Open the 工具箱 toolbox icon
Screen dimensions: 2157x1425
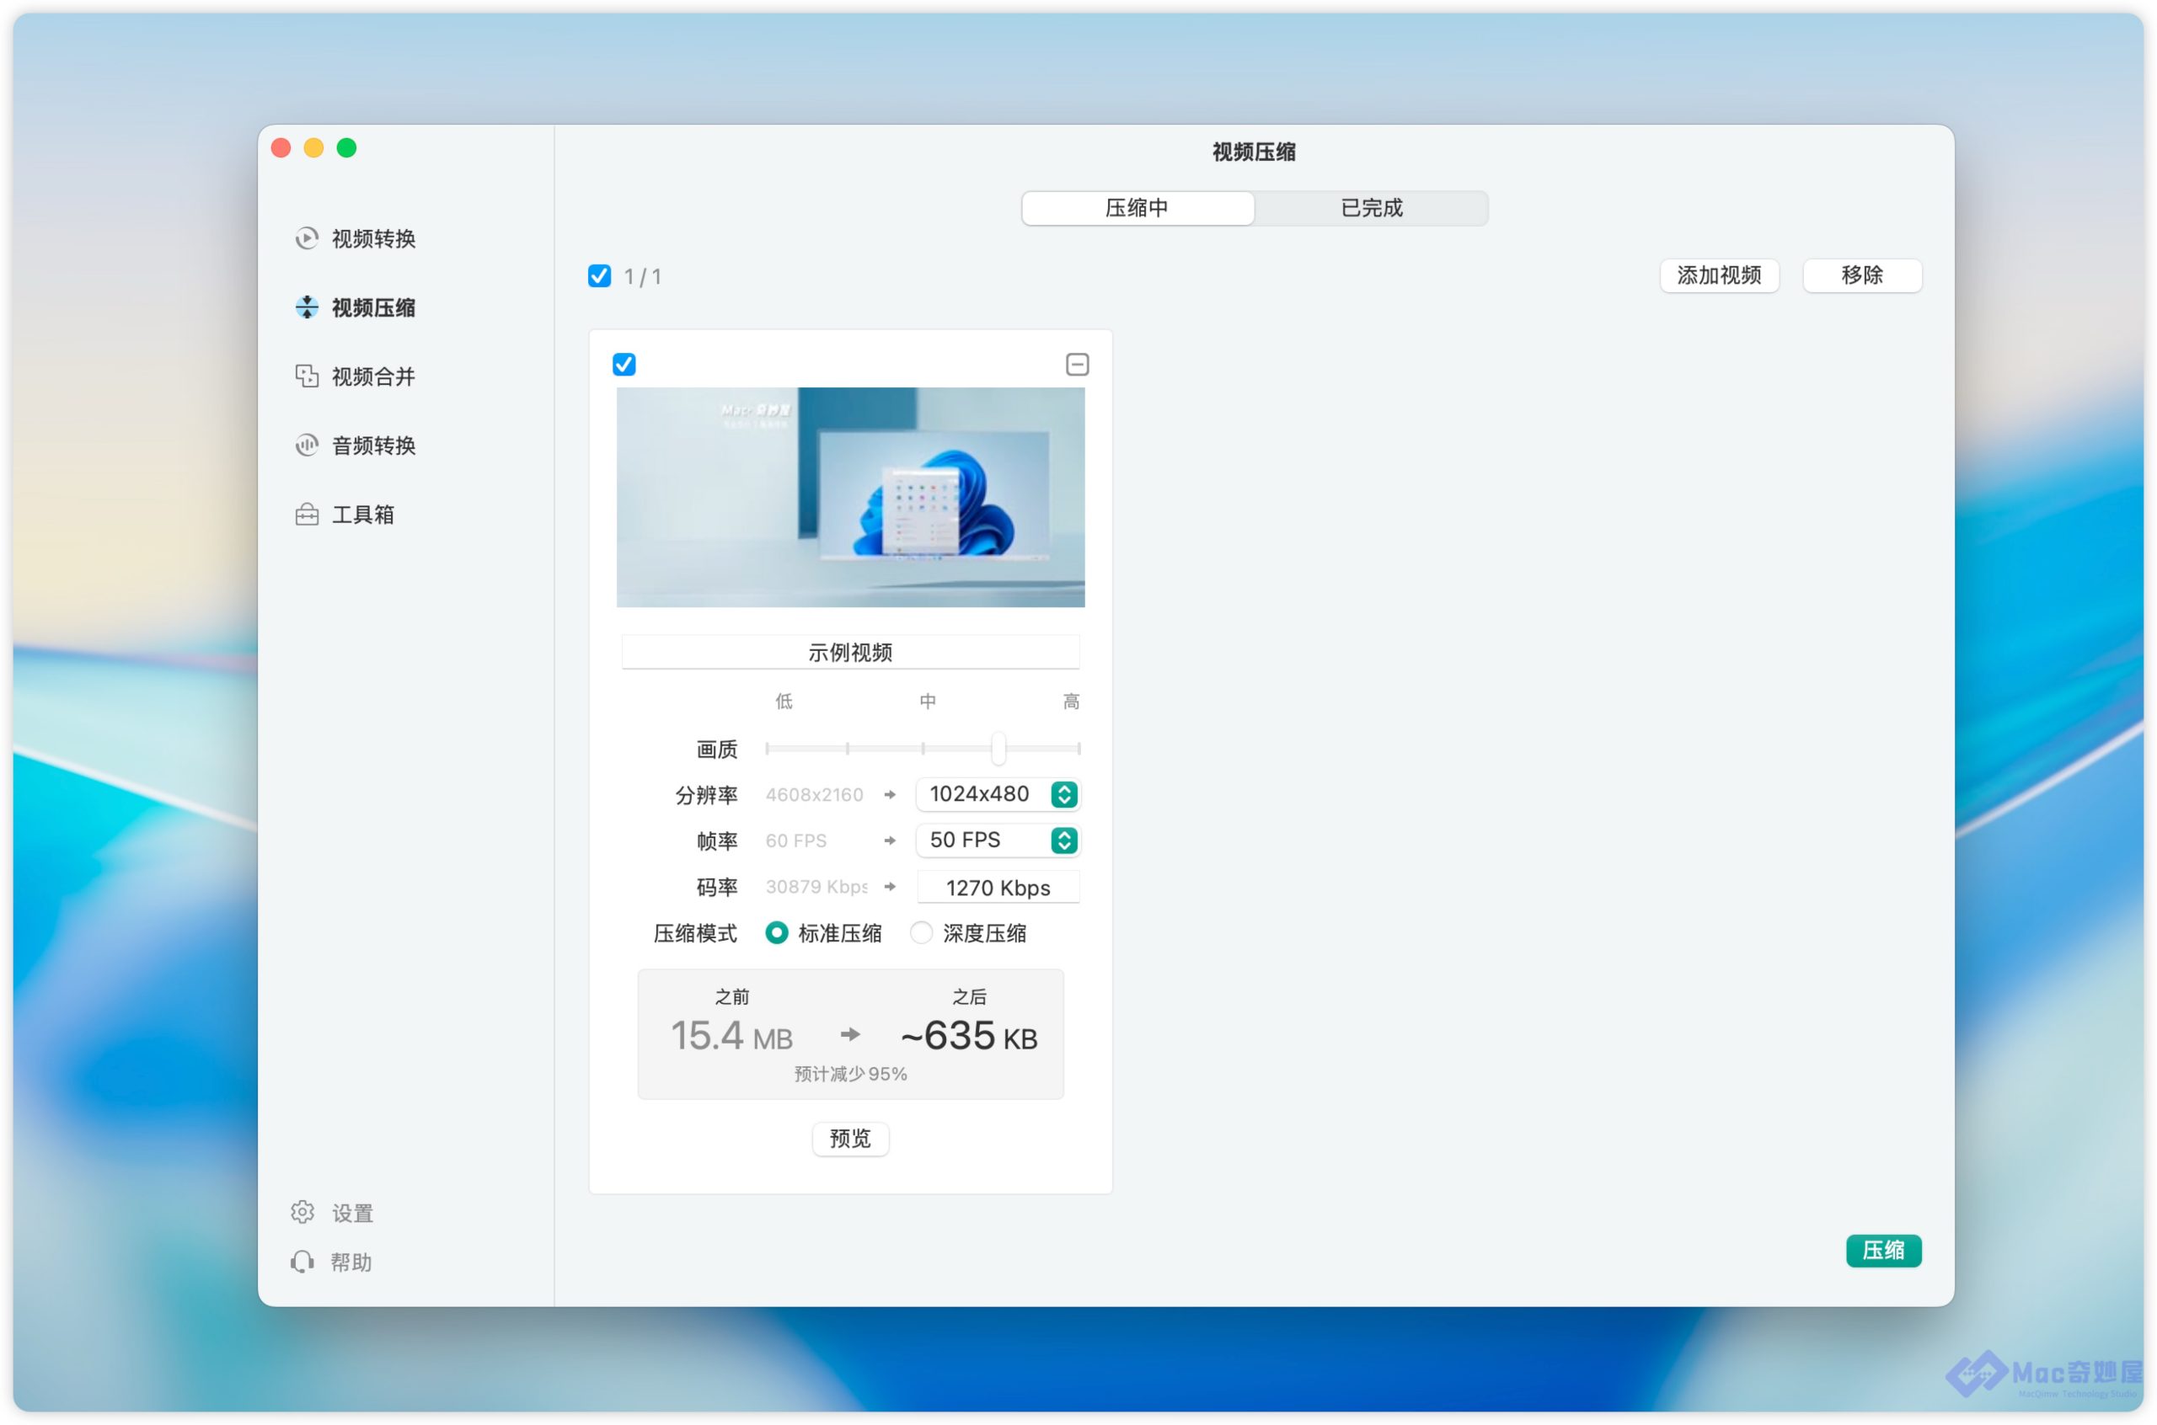307,515
